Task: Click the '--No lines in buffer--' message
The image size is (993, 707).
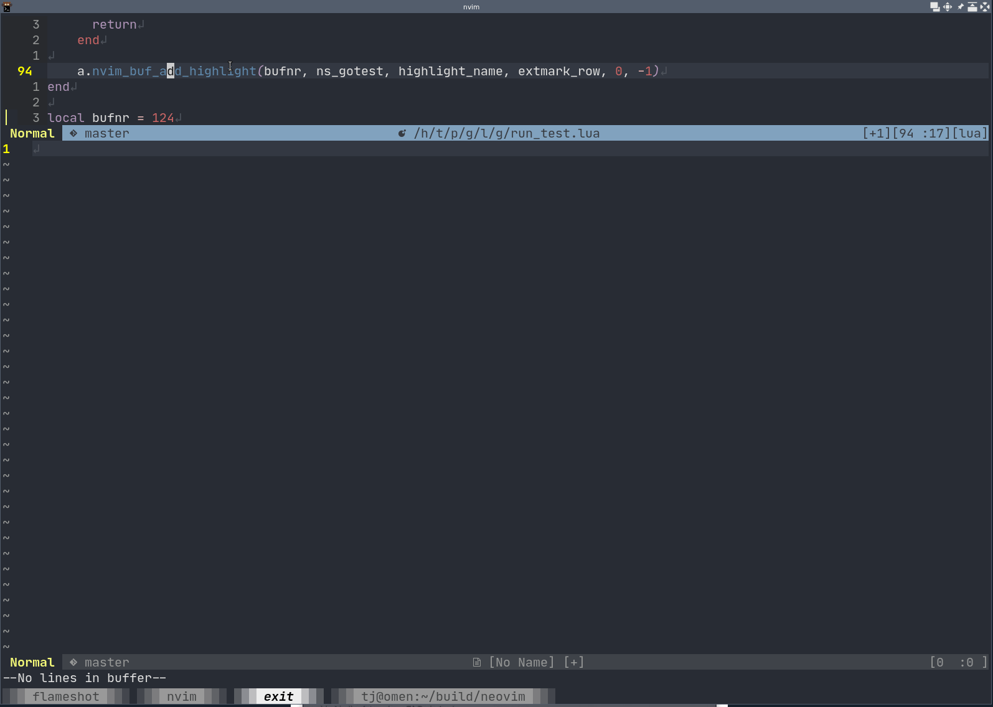Action: (85, 678)
